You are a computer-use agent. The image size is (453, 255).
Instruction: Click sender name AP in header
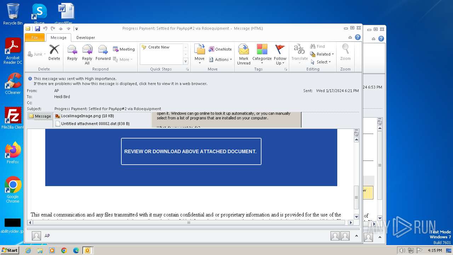click(x=57, y=91)
